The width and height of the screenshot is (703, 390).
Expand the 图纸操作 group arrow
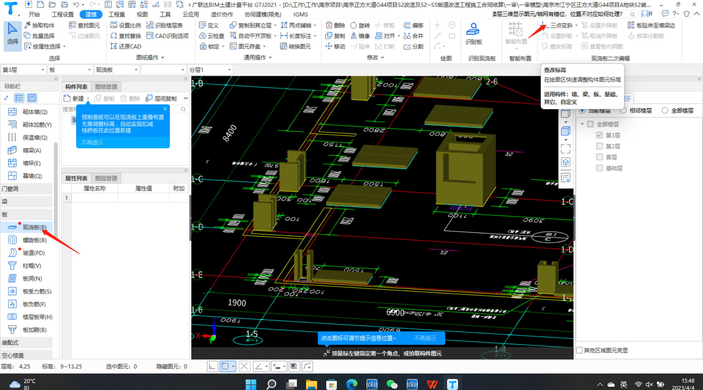[x=163, y=57]
